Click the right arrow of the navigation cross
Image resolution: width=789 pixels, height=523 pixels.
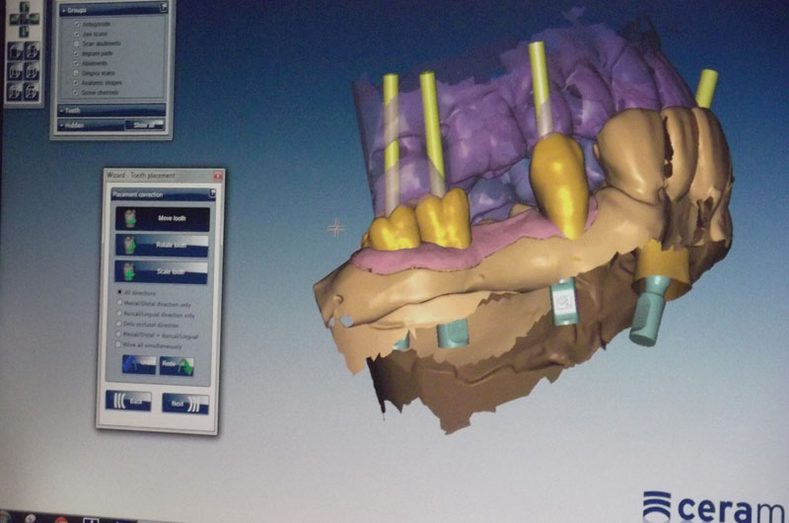pos(35,20)
